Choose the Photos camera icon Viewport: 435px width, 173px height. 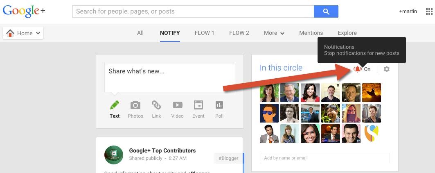click(x=135, y=105)
